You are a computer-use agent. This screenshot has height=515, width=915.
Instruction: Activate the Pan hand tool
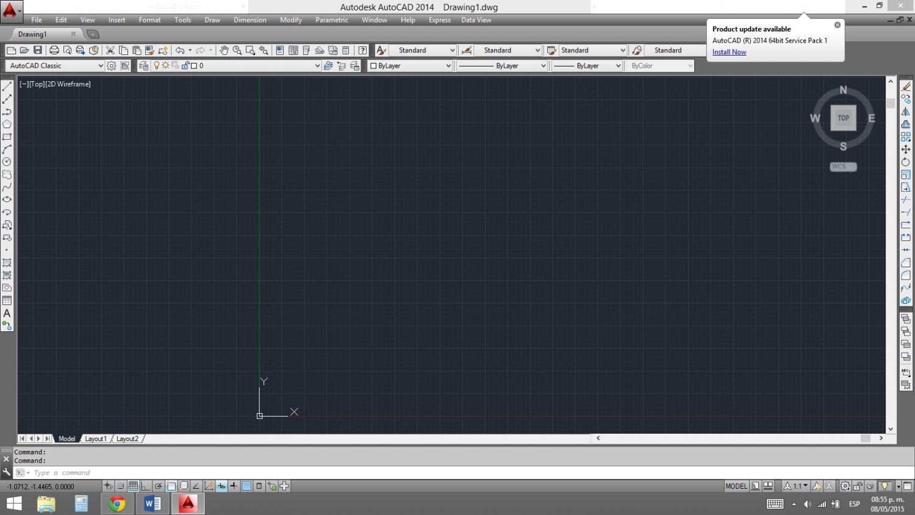tap(224, 50)
